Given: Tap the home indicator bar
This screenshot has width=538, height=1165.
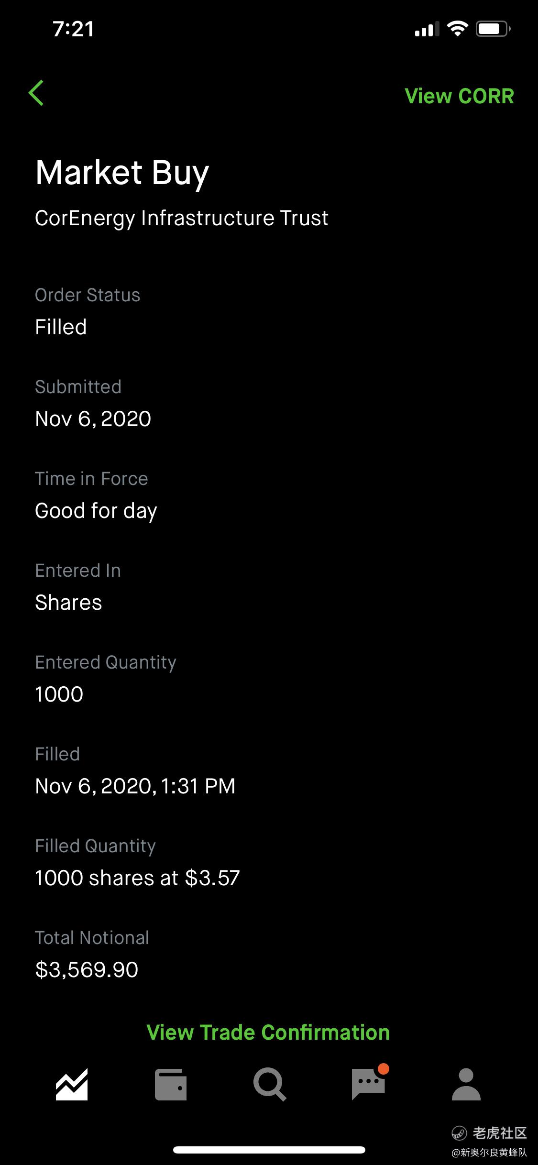Looking at the screenshot, I should [x=269, y=1150].
